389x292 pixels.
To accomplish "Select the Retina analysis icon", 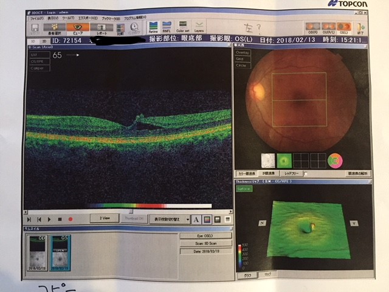I will (x=153, y=27).
